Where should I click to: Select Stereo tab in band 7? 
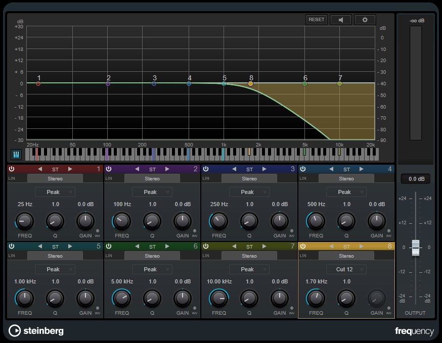[249, 256]
